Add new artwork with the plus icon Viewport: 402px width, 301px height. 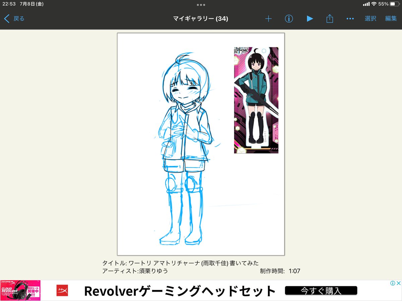268,19
